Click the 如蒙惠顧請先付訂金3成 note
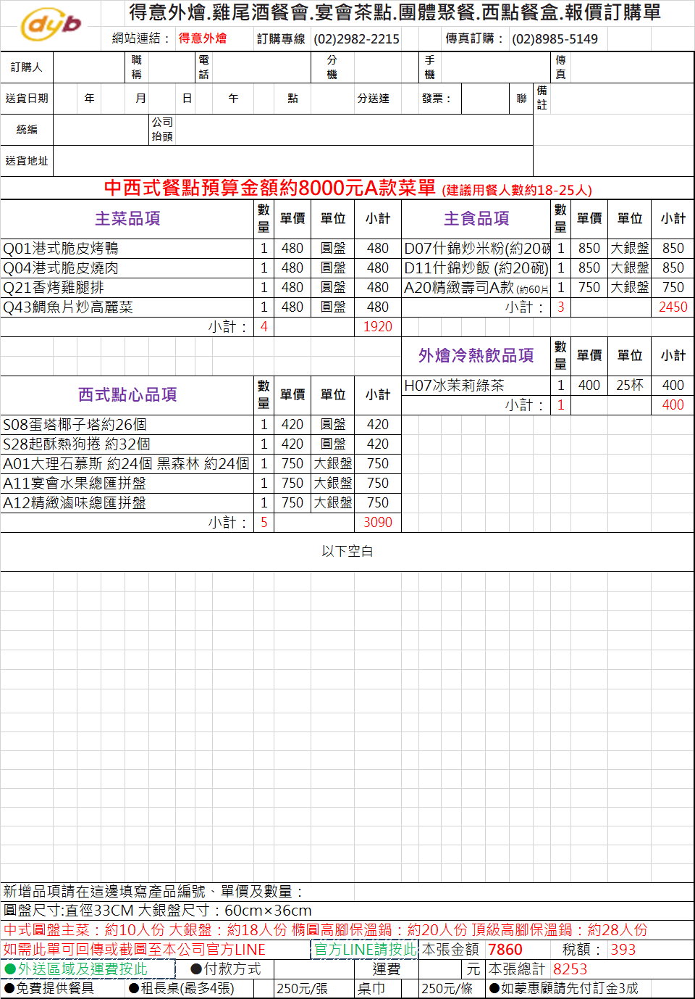Screen dimensions: 695x999 [565, 988]
